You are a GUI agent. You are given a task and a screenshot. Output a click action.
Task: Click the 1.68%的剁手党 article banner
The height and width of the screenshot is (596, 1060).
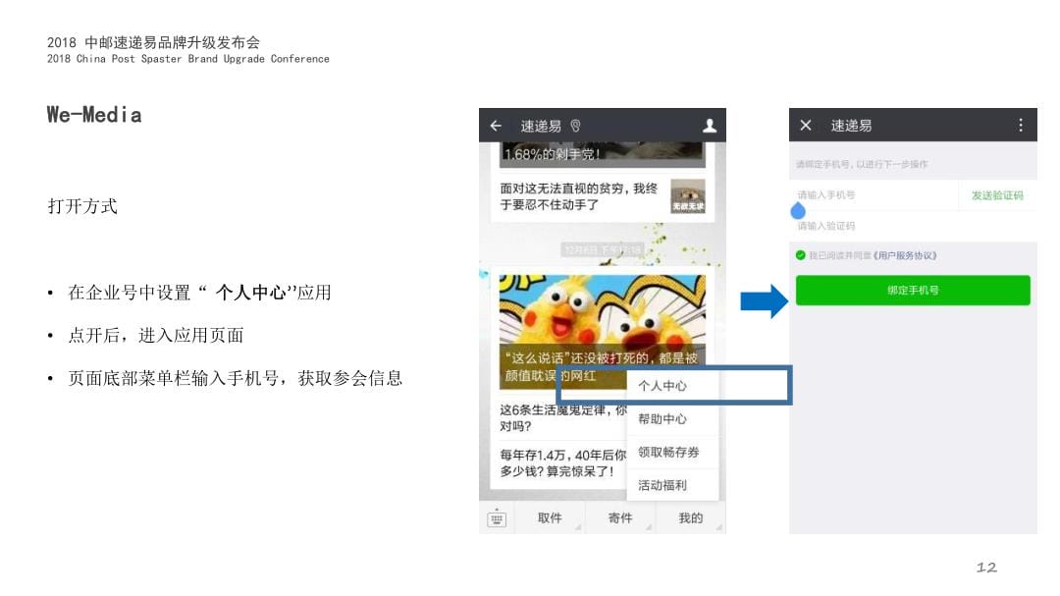[x=602, y=154]
